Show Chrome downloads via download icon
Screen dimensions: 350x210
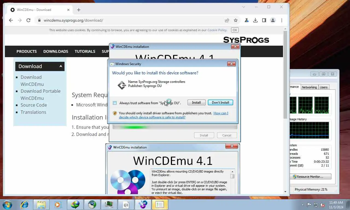click(255, 20)
